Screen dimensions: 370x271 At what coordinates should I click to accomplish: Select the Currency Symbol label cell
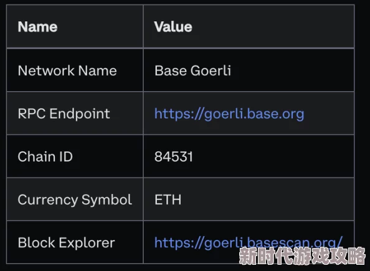point(75,199)
